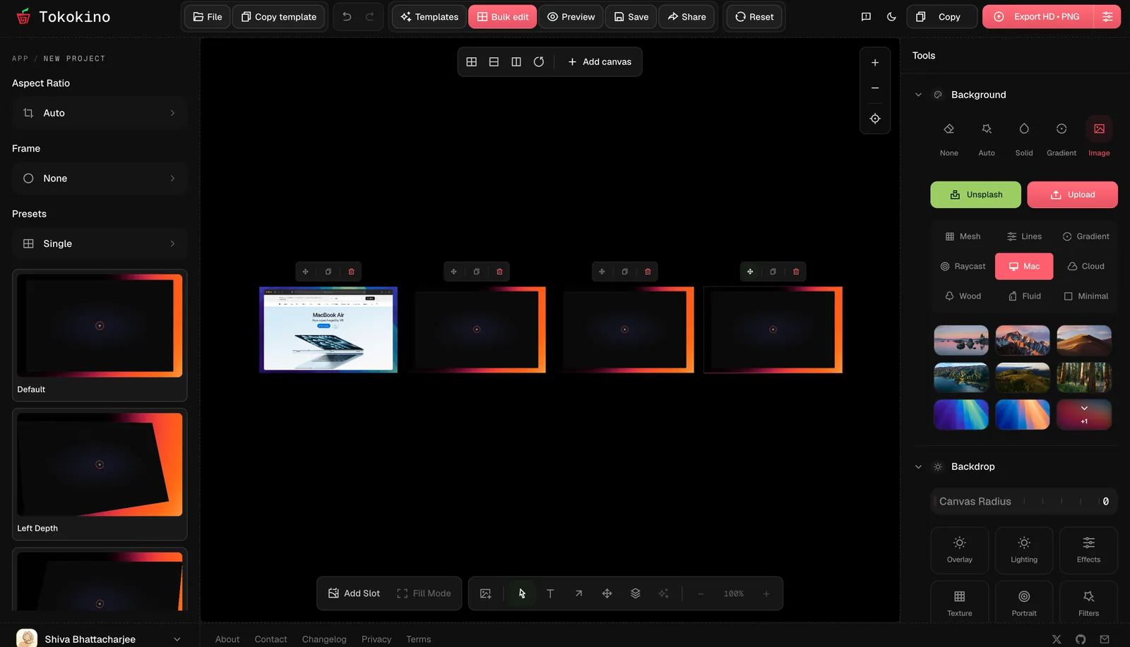1130x647 pixels.
Task: Expand the Shiva Bhattacharjee account menu
Action: click(x=100, y=639)
